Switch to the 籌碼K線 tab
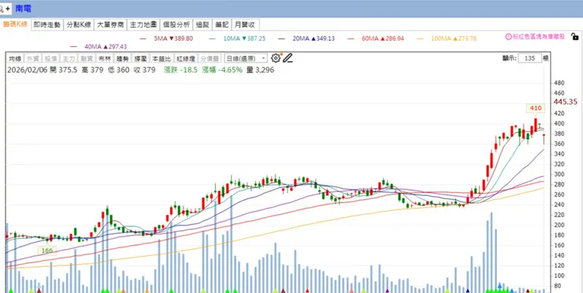Image resolution: width=583 pixels, height=293 pixels. point(15,24)
